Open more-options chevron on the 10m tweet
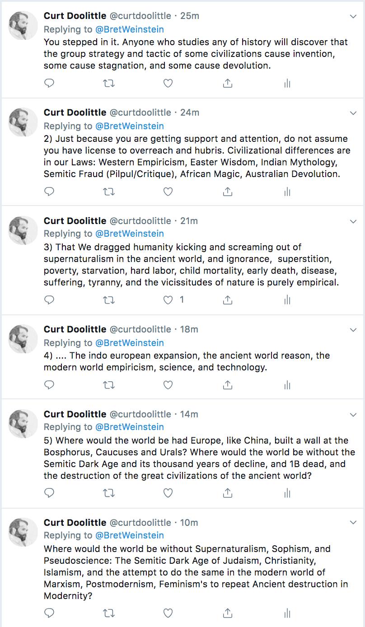The image size is (365, 627). coord(354,523)
